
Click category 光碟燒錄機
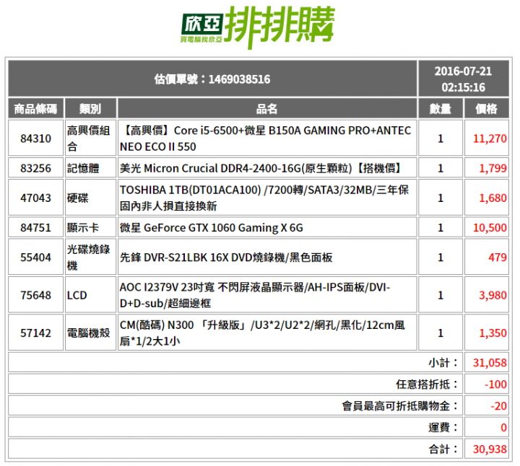(89, 257)
